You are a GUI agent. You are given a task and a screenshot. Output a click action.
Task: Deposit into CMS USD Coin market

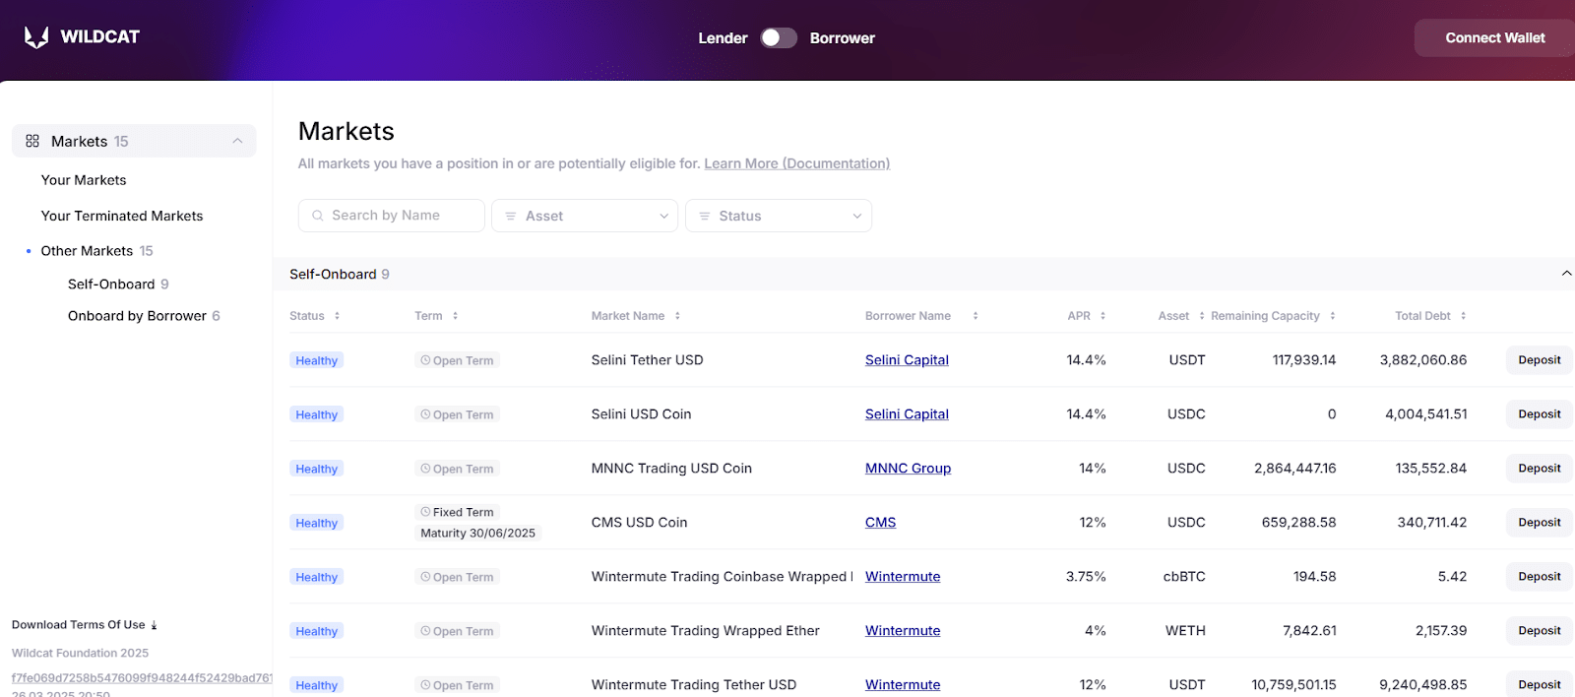(x=1539, y=523)
